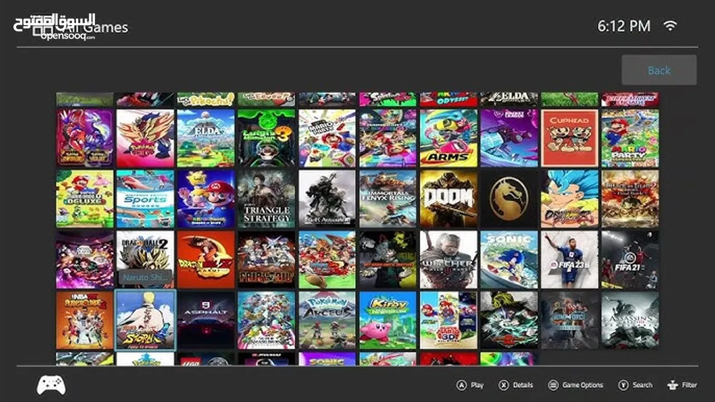Screen dimensions: 715x402
Task: Open the My Hero tile left of Jump Force
Action: [509, 320]
